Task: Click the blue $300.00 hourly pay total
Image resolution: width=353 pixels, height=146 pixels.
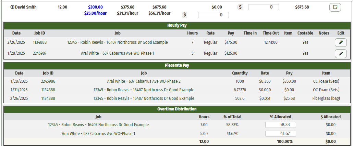Action: pos(95,7)
